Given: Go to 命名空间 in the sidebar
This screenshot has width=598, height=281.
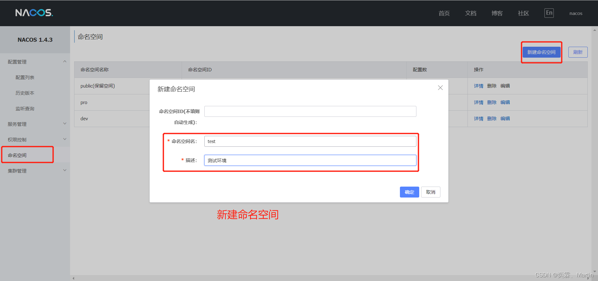Looking at the screenshot, I should point(17,155).
